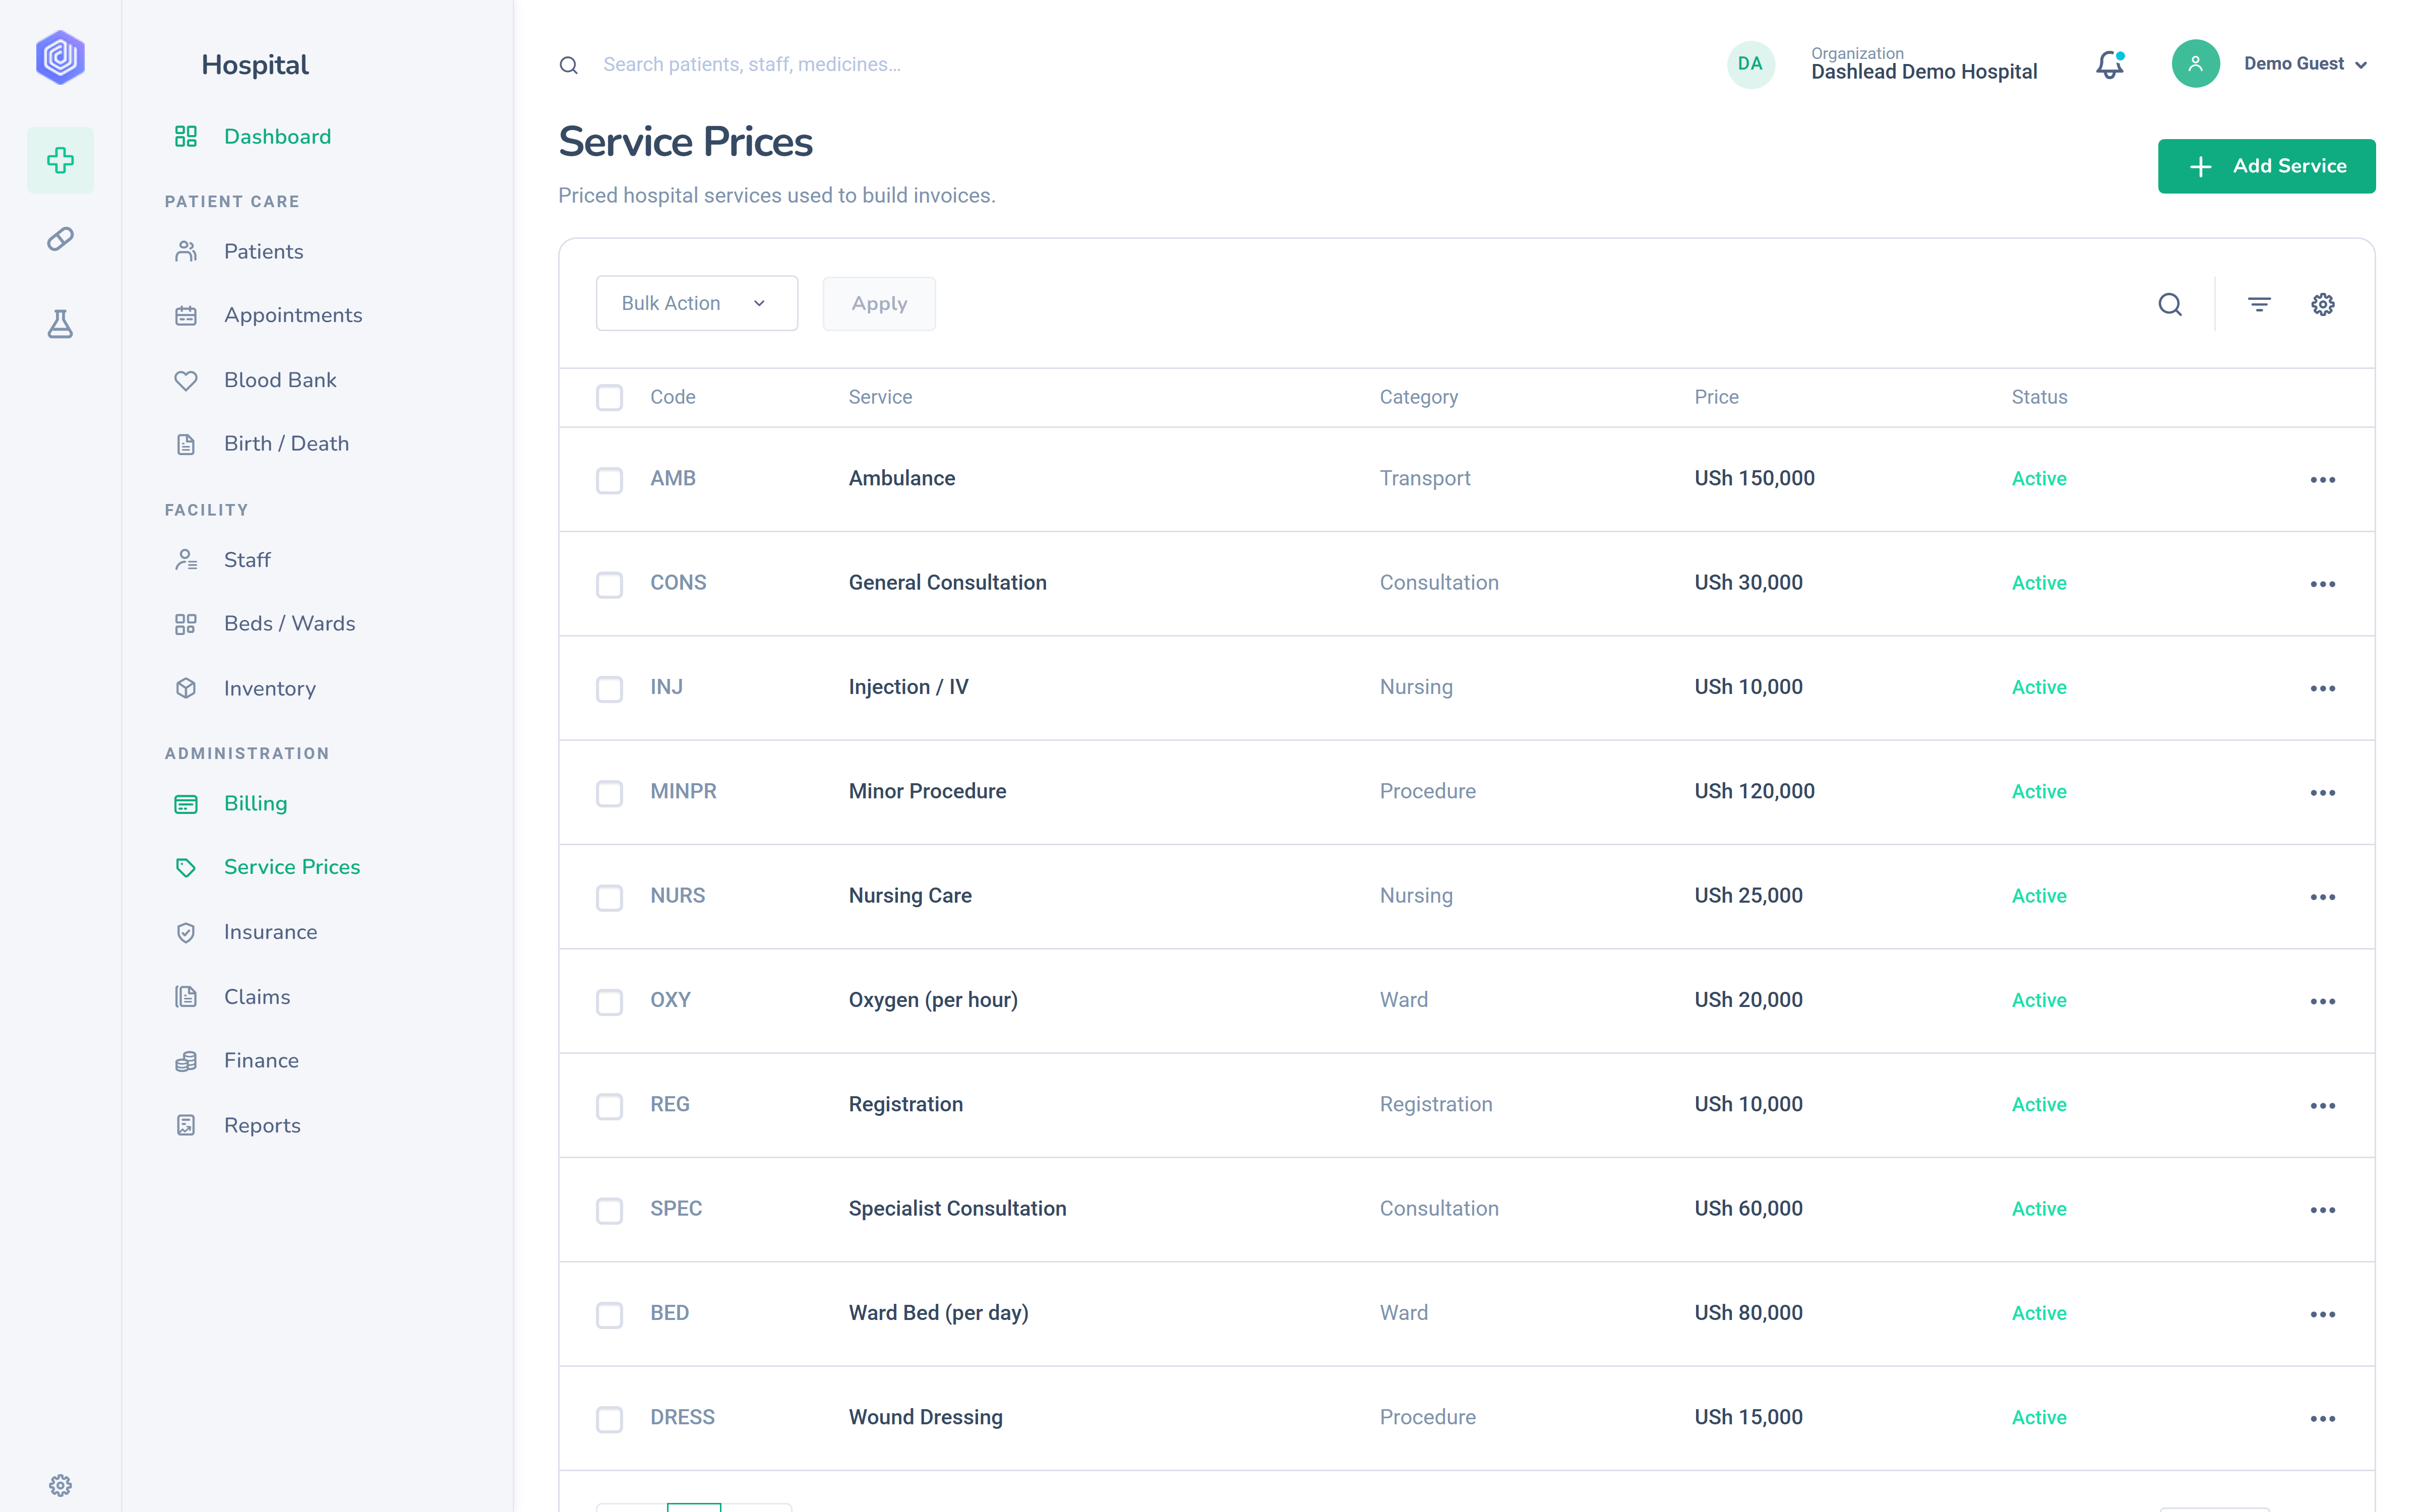Click the Demo Guest user avatar
This screenshot has height=1512, width=2420.
[2195, 64]
